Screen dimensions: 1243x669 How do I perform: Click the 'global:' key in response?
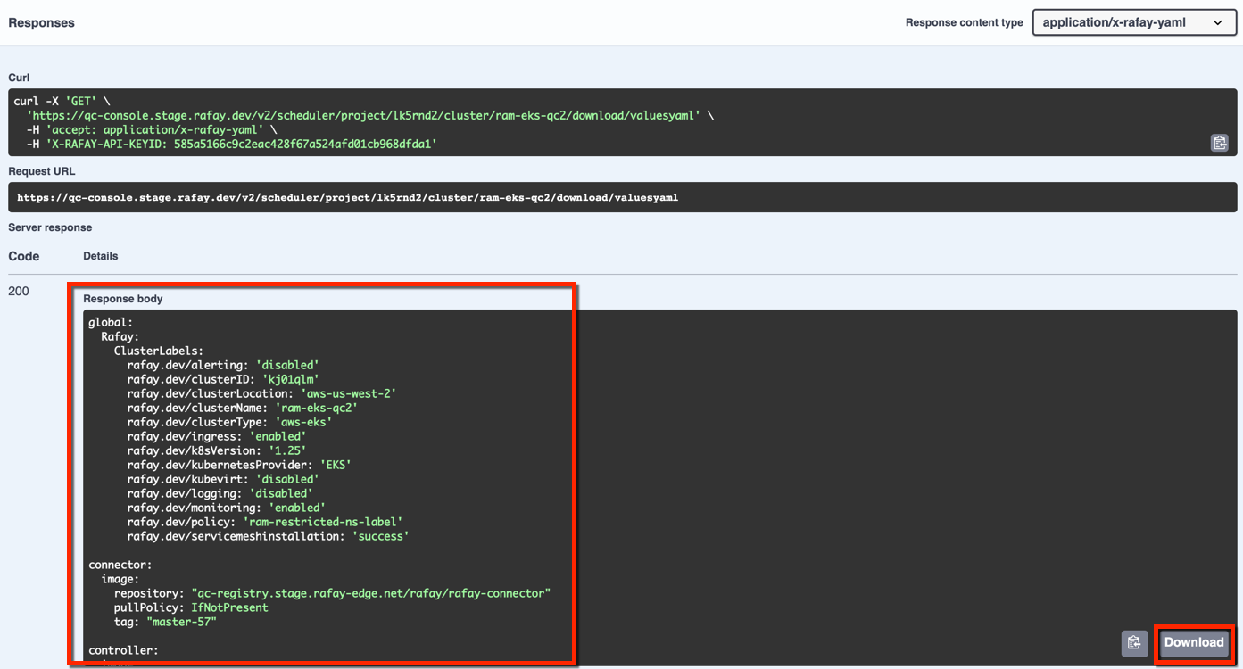coord(111,323)
